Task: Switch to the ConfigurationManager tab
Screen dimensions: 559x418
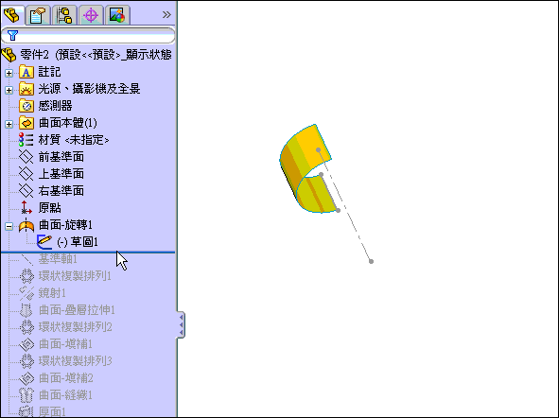Action: pyautogui.click(x=65, y=15)
